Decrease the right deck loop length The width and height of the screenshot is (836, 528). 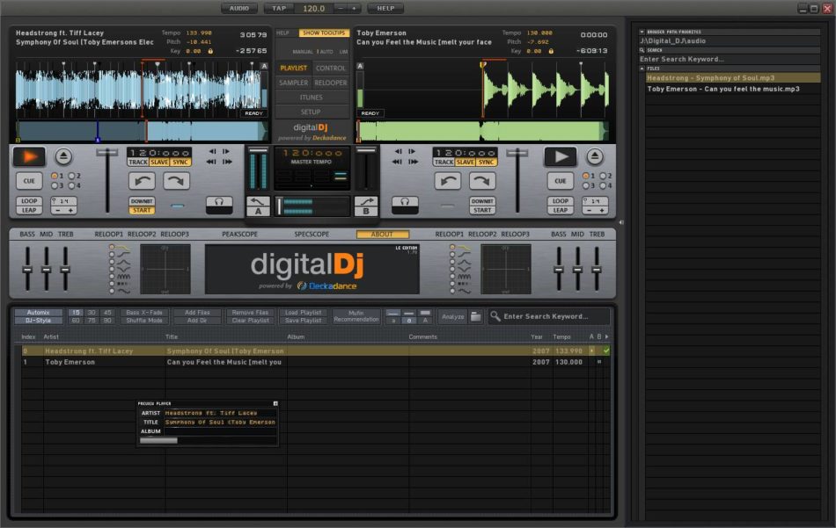[590, 210]
